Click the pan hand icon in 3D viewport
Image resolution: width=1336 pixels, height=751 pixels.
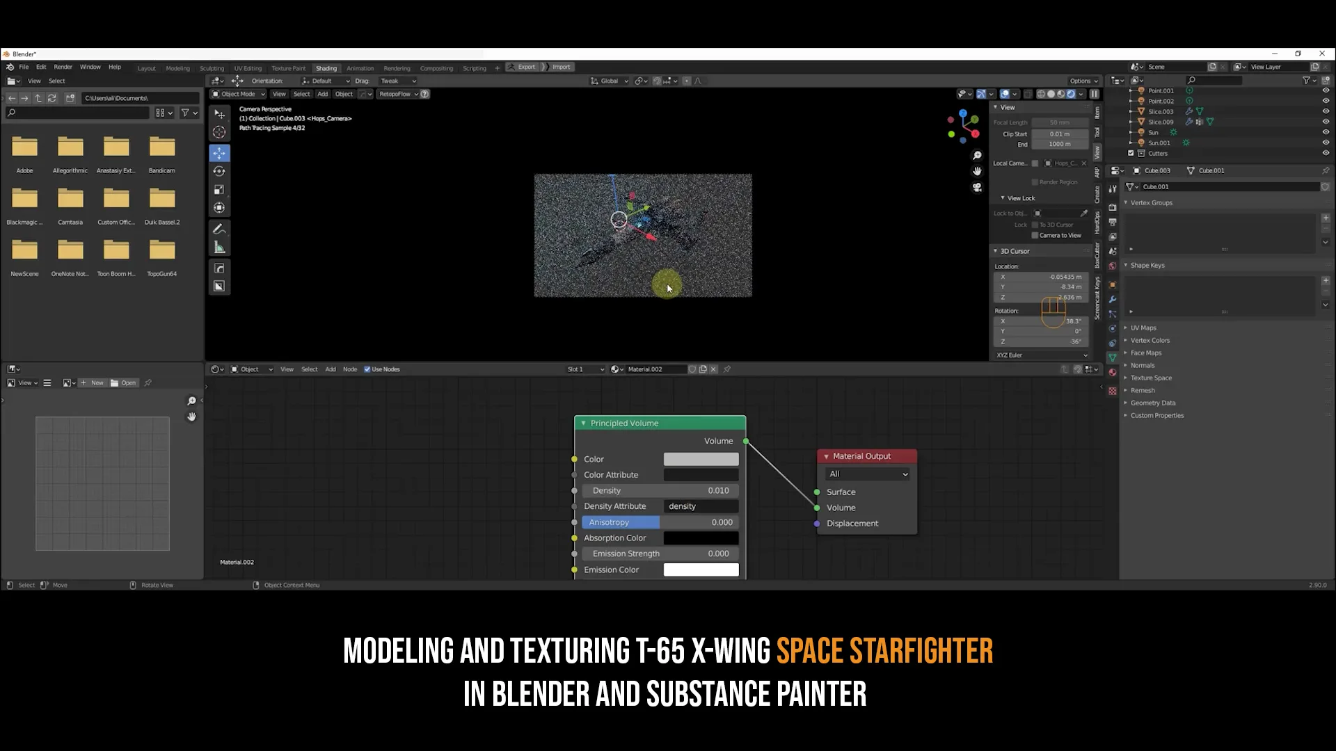[977, 171]
